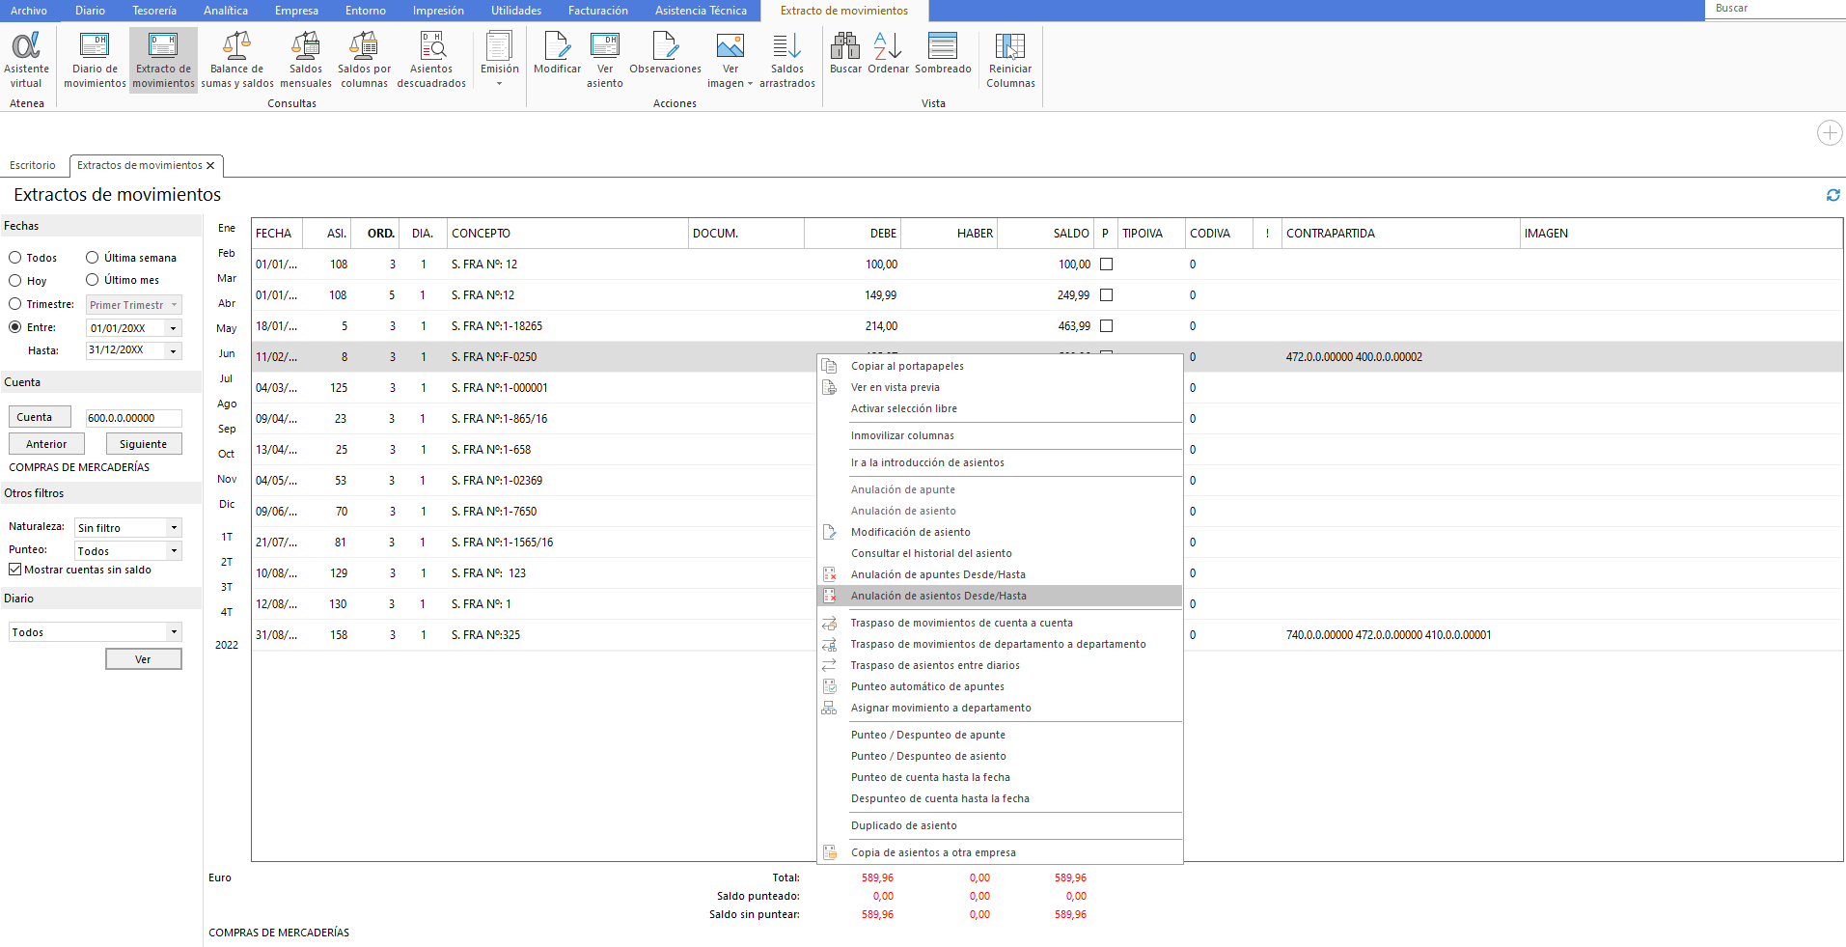This screenshot has height=947, width=1846.
Task: Open the Asistencia Técnica tab
Action: tap(701, 11)
